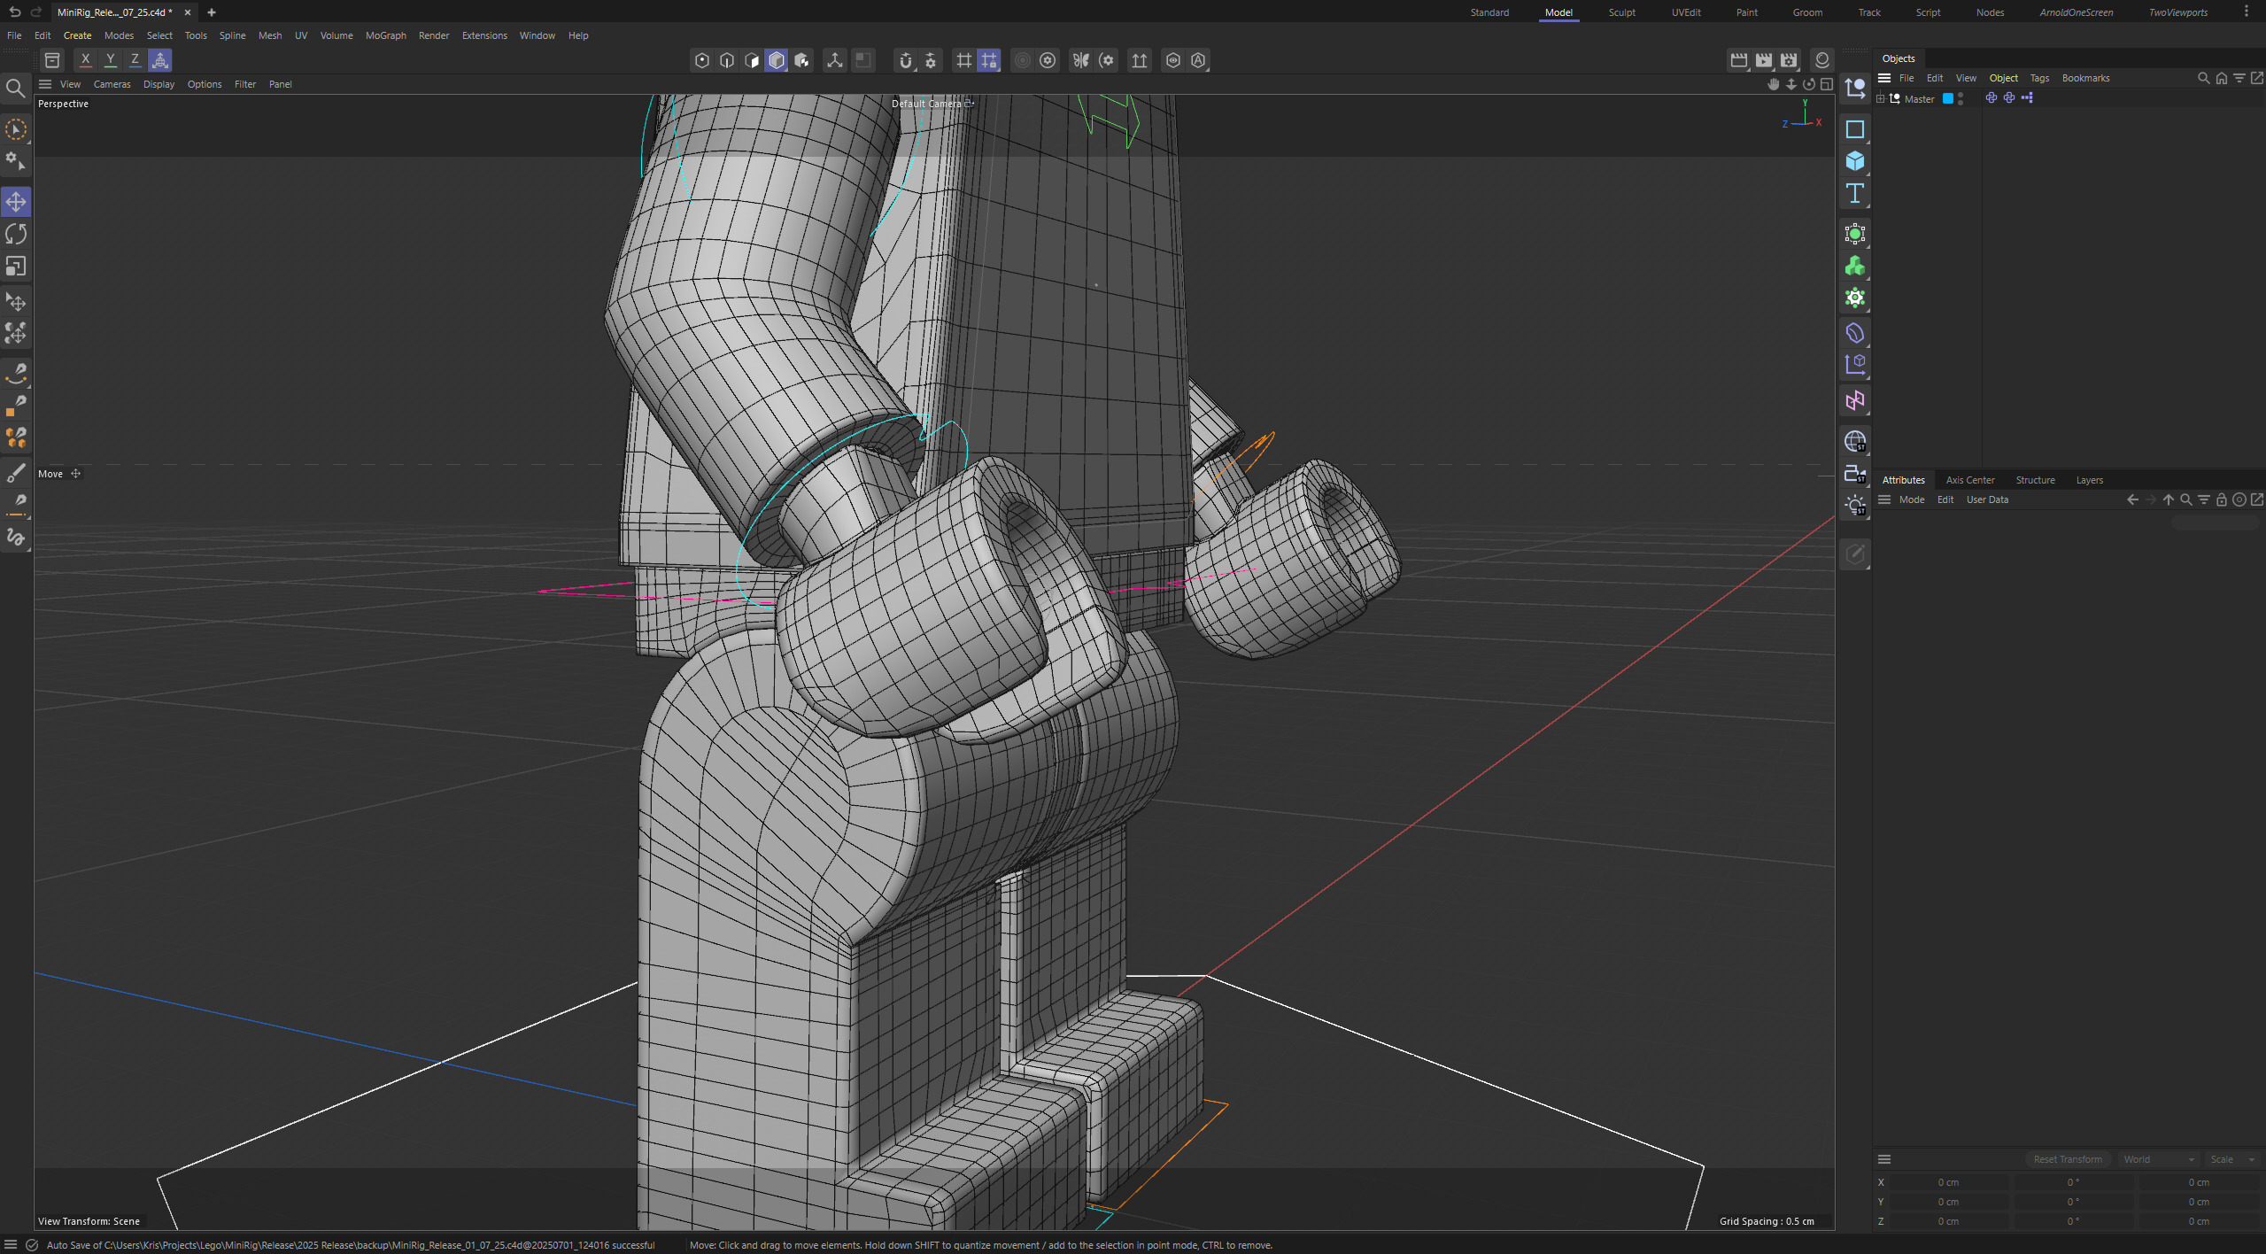Toggle X axis lock
This screenshot has height=1254, width=2266.
click(x=85, y=60)
